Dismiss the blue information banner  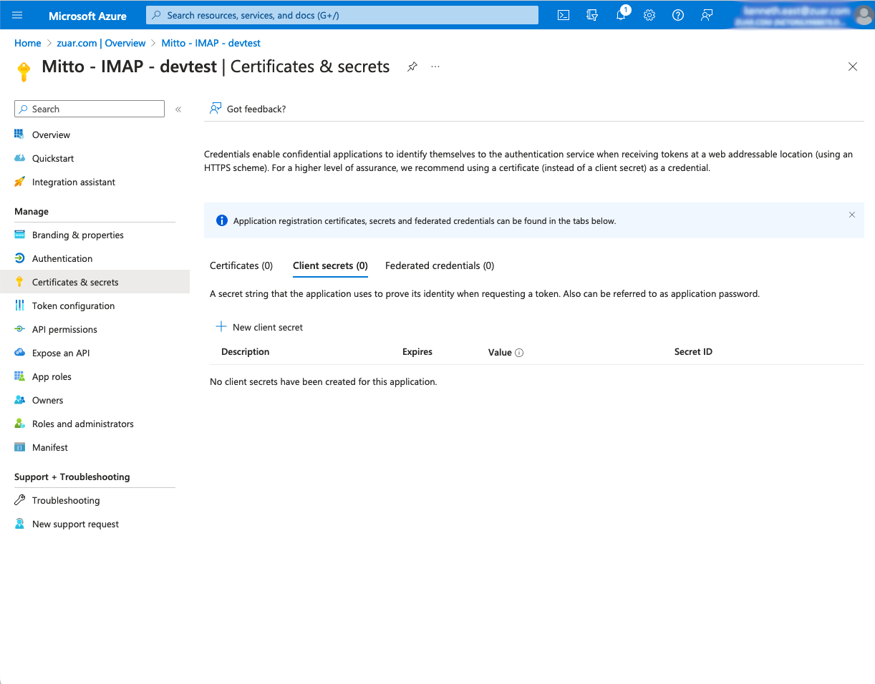852,215
